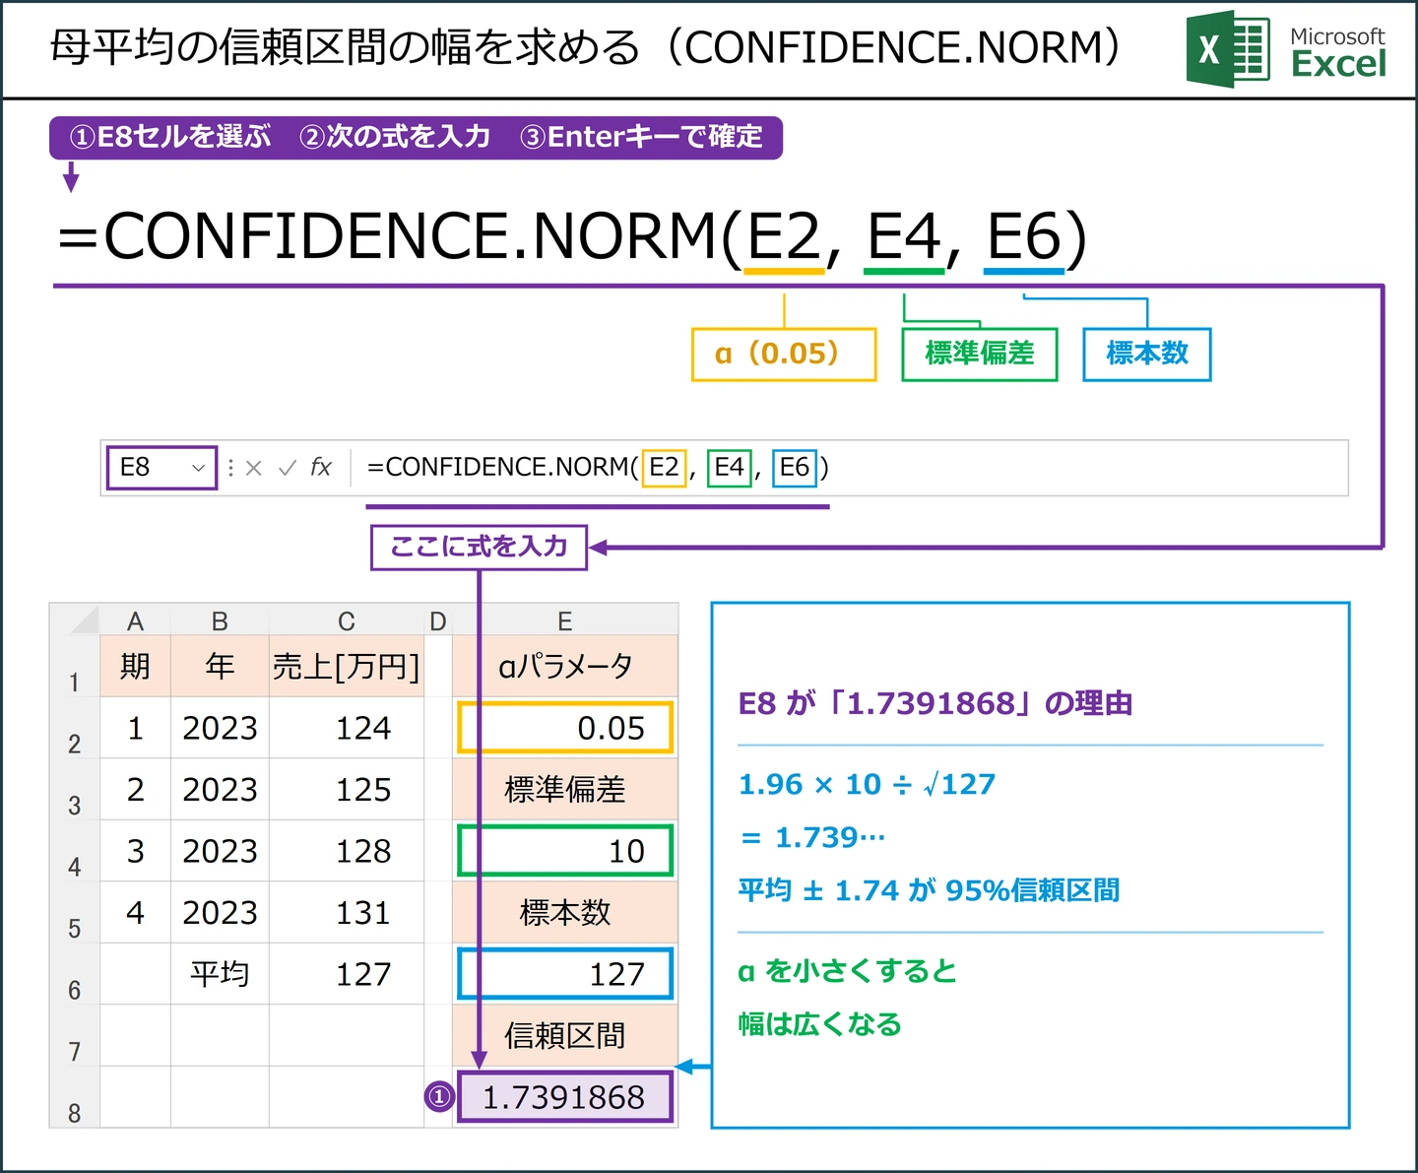
Task: Click the 標本数 label cell in column E
Action: [x=565, y=912]
